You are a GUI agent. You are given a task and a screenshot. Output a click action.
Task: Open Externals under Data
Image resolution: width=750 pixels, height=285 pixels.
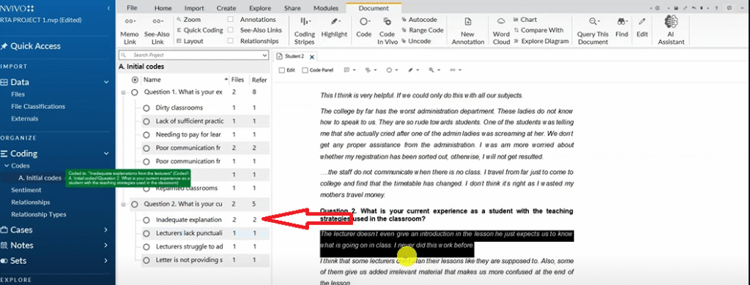(x=25, y=118)
